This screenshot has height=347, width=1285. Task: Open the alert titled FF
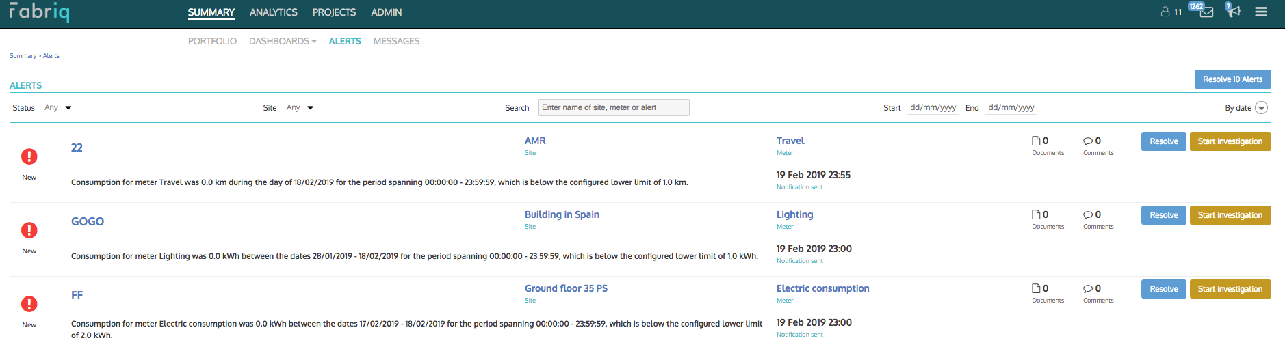coord(77,295)
